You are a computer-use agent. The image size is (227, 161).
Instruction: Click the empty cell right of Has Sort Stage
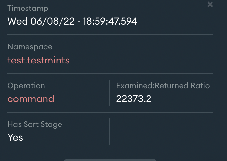coord(162,132)
